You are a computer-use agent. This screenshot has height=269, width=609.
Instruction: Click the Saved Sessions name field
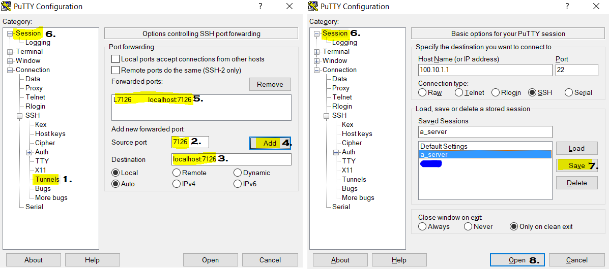[x=485, y=132]
